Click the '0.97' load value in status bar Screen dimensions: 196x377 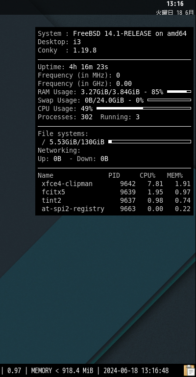pyautogui.click(x=14, y=371)
